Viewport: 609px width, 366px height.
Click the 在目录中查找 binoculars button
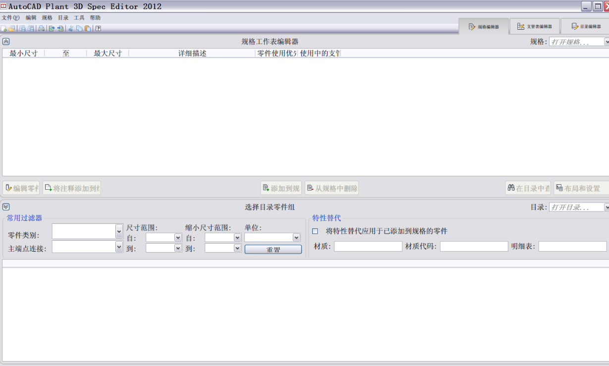tap(528, 188)
